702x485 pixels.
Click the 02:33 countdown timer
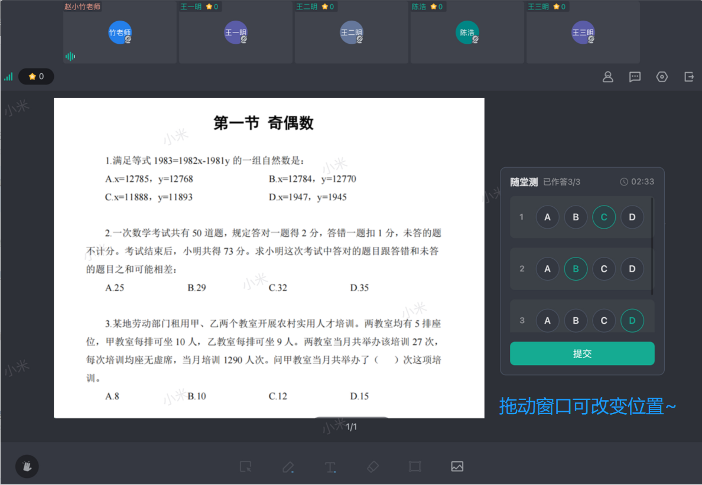click(x=642, y=181)
